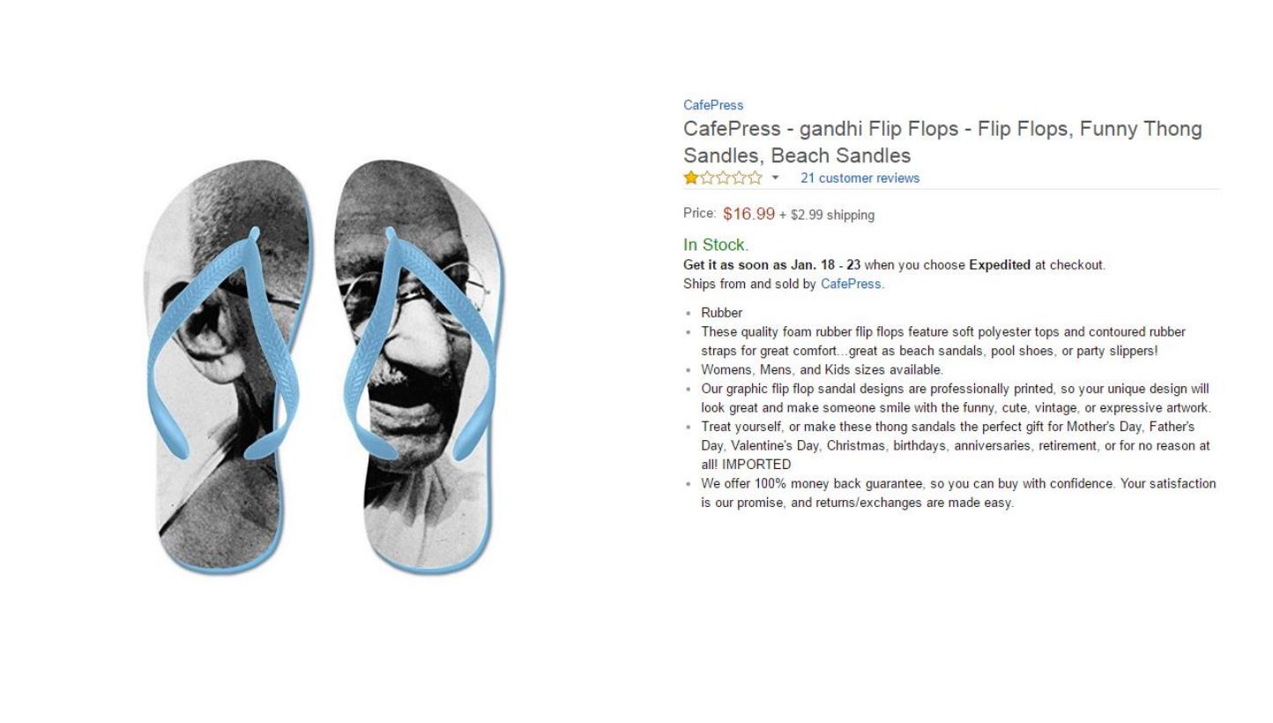The height and width of the screenshot is (723, 1273).
Task: Click the 'Get it as soon as Jan. 18 - 23' text
Action: click(772, 265)
